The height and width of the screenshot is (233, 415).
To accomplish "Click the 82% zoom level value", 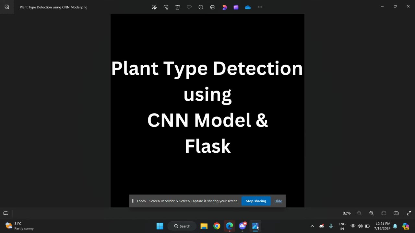I will [347, 213].
